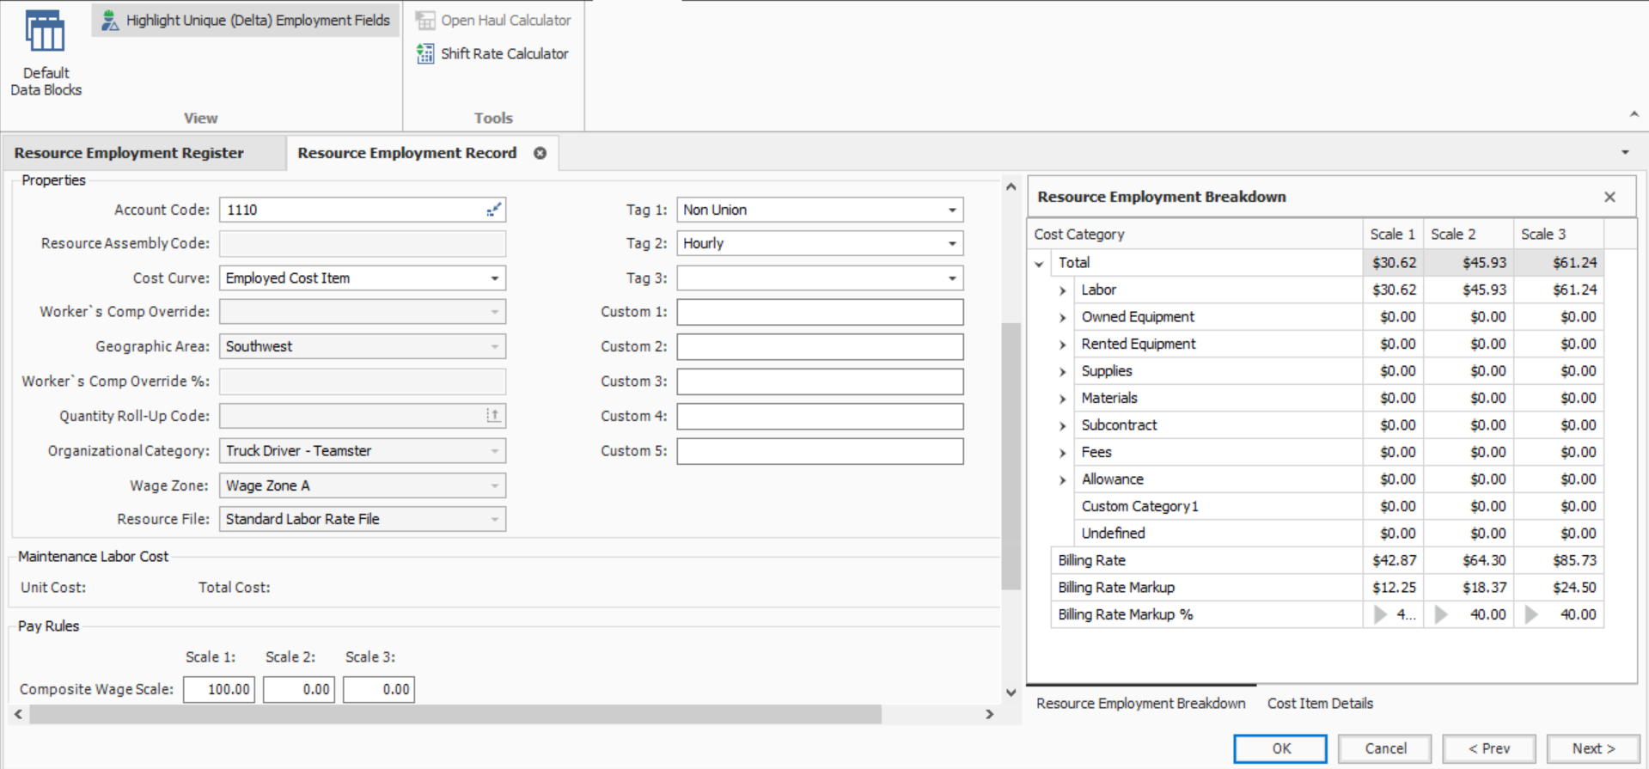Click the Open Haul Calculator icon
This screenshot has width=1649, height=769.
(x=425, y=20)
